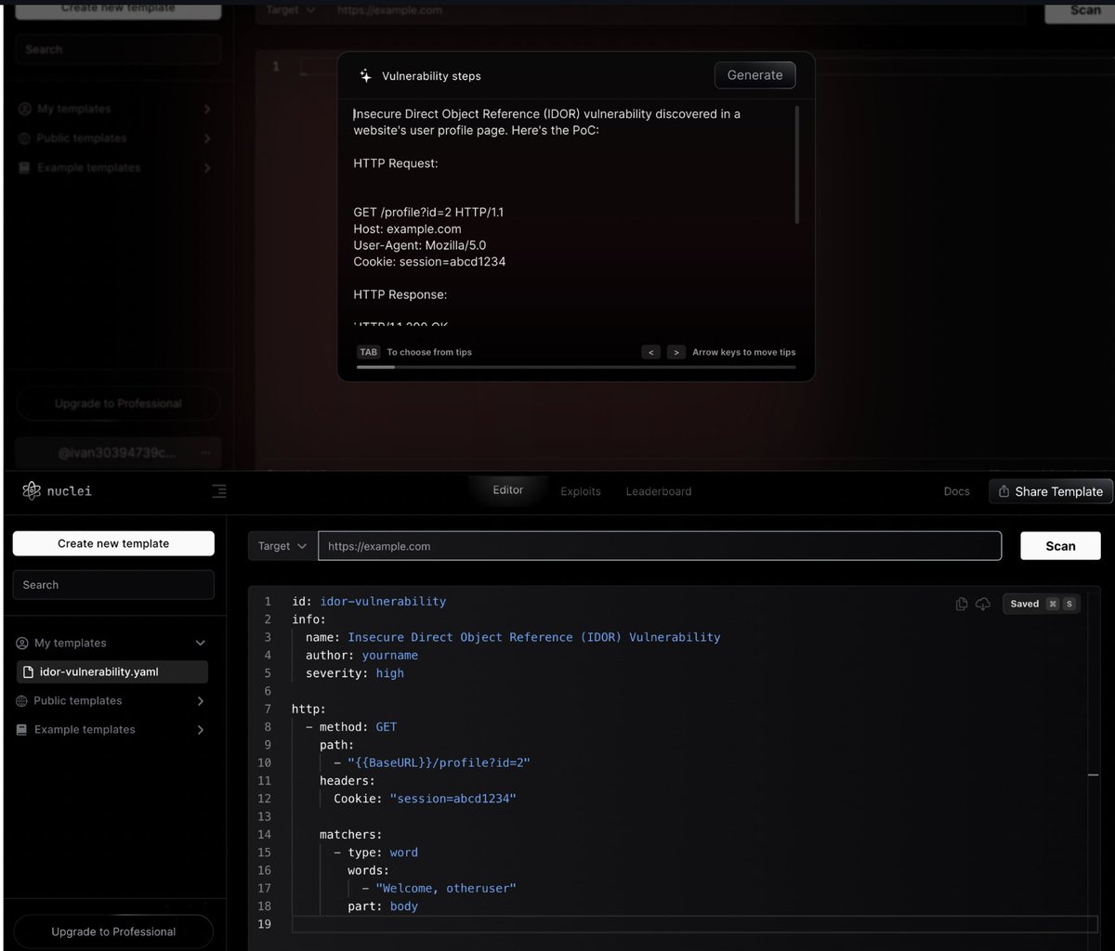1115x951 pixels.
Task: Click the Saved status button
Action: pyautogui.click(x=1042, y=604)
